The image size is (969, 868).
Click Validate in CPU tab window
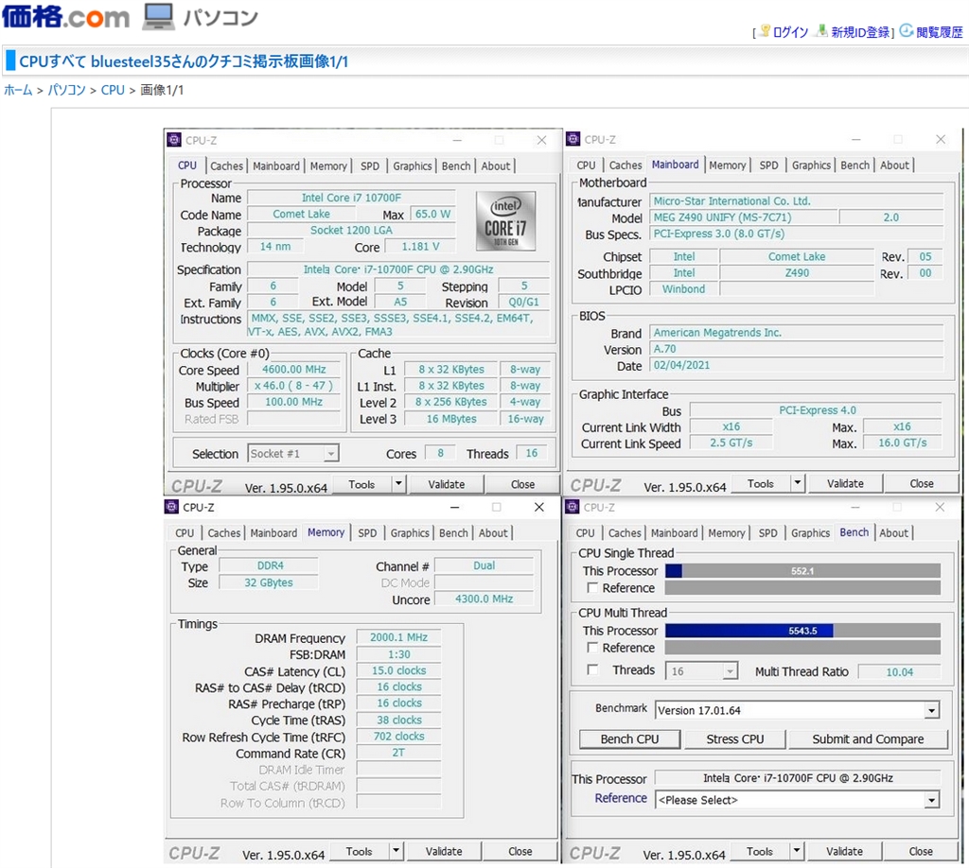[447, 484]
